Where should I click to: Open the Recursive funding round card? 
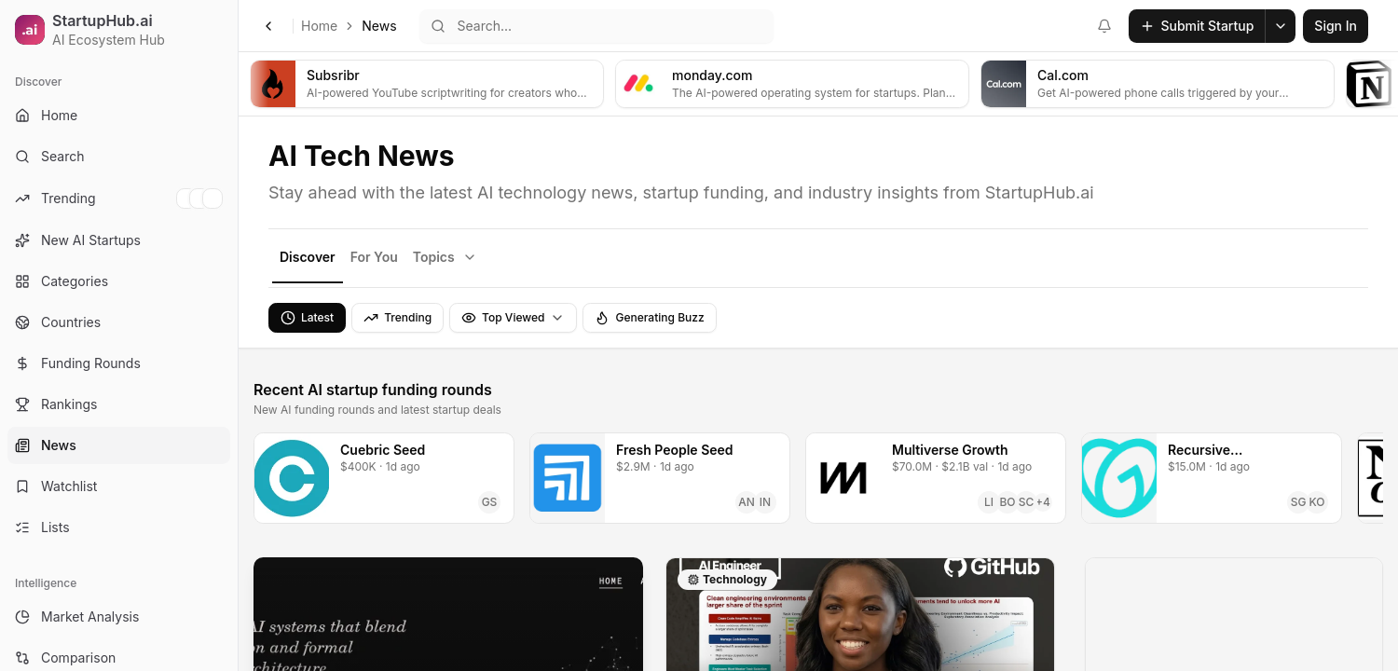click(1212, 478)
